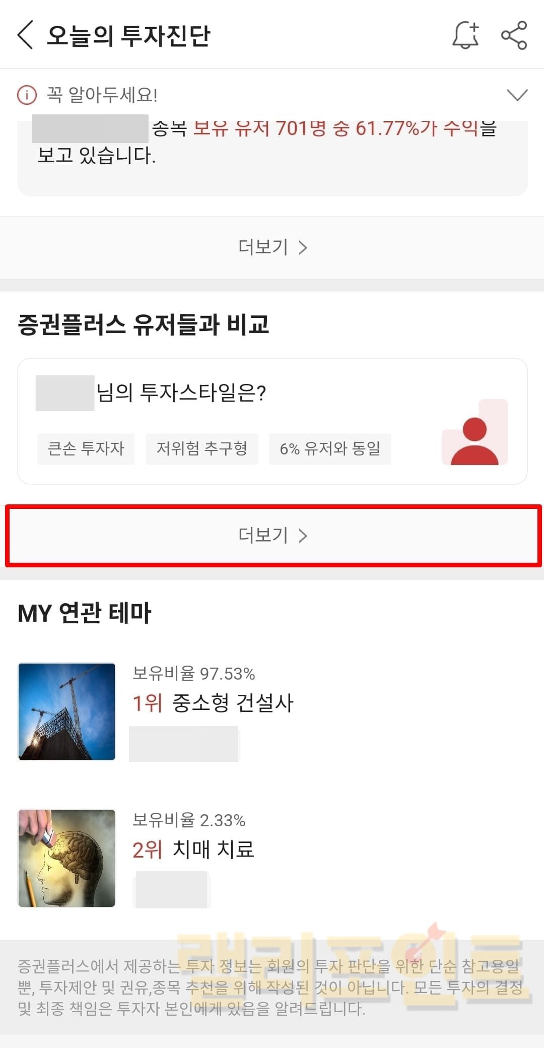Viewport: 544px width, 1048px height.
Task: Tap the 꼭 알아두세요! notice text
Action: point(102,95)
